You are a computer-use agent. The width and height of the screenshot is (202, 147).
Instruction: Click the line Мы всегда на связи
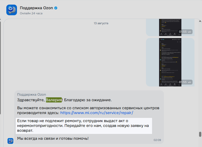pos(53,139)
